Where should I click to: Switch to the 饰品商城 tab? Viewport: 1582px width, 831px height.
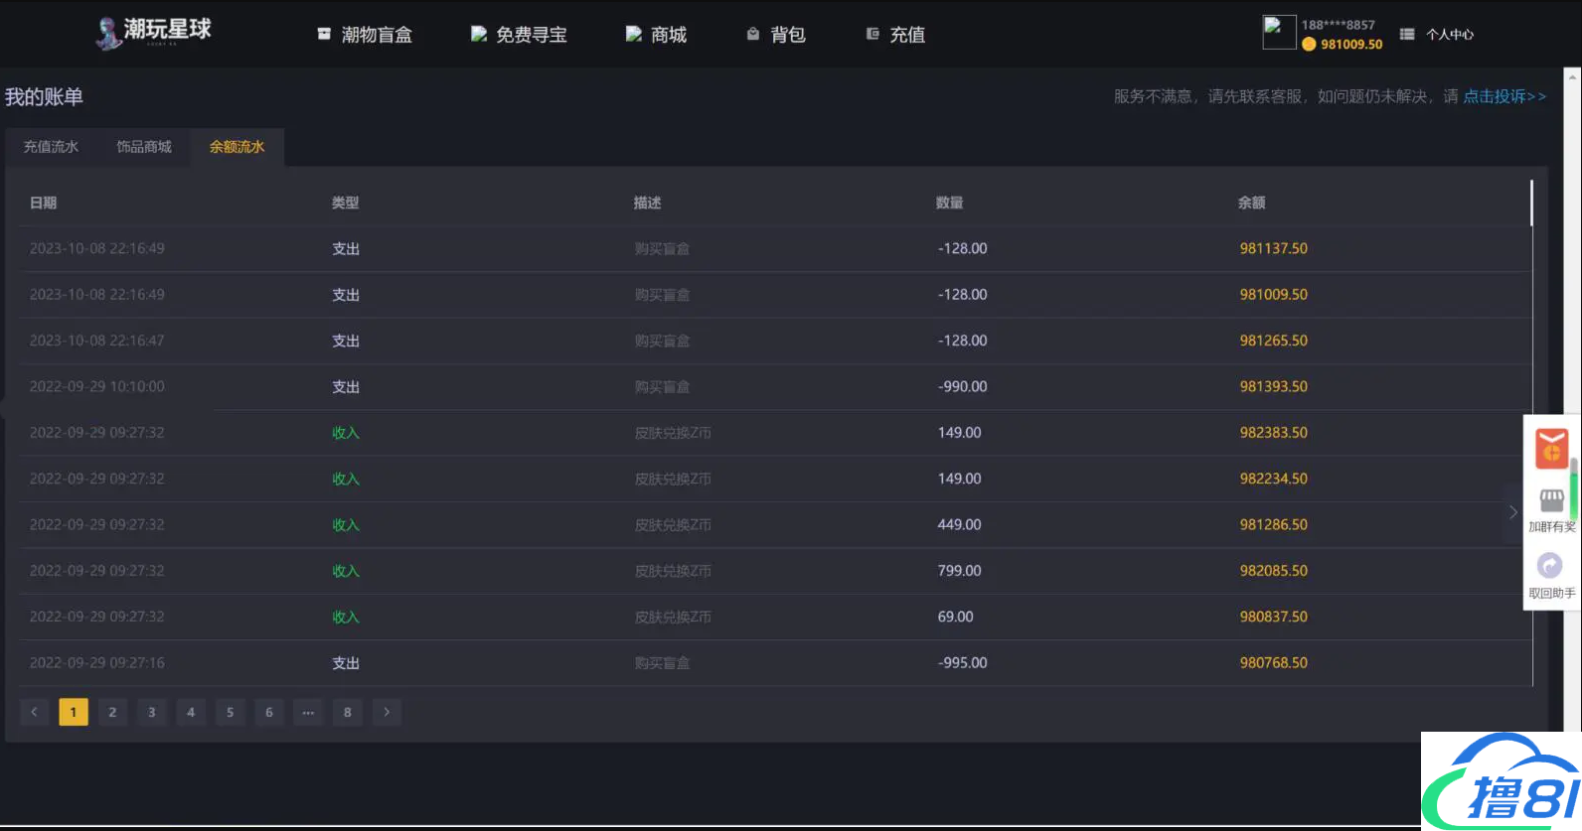pos(144,147)
